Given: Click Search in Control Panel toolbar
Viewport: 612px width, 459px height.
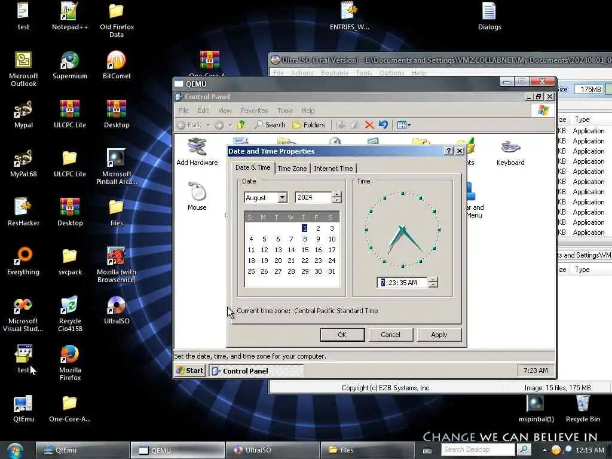Looking at the screenshot, I should tap(270, 125).
